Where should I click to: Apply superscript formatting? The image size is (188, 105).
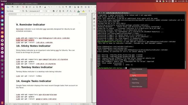click(x=67, y=11)
